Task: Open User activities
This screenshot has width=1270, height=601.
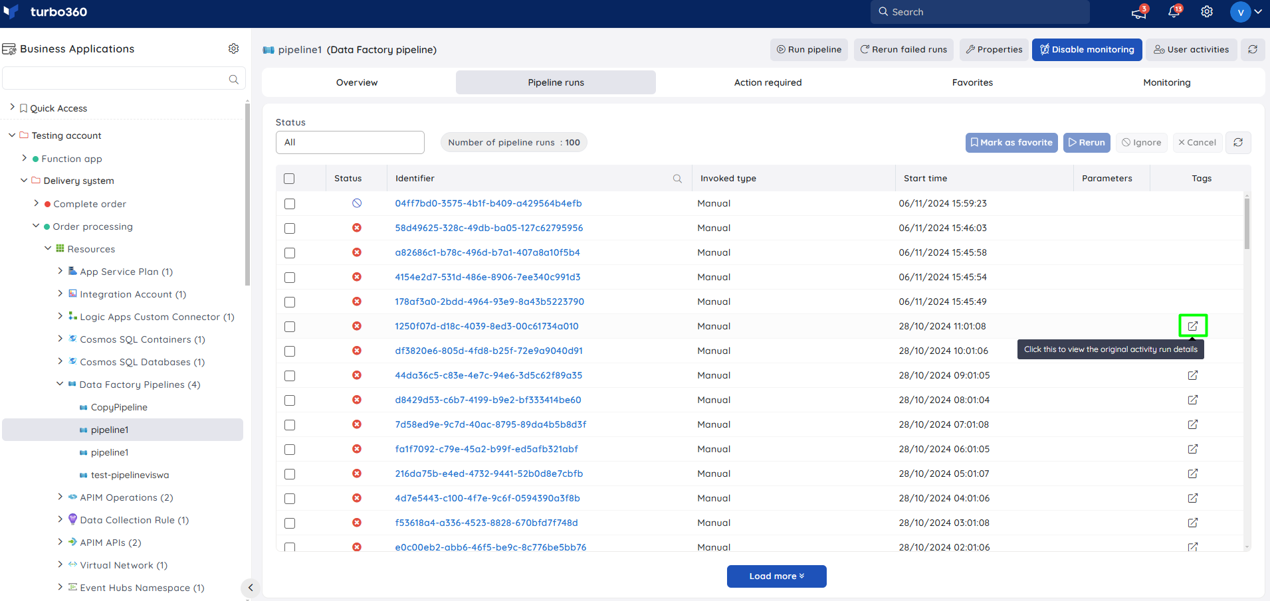Action: [1192, 50]
